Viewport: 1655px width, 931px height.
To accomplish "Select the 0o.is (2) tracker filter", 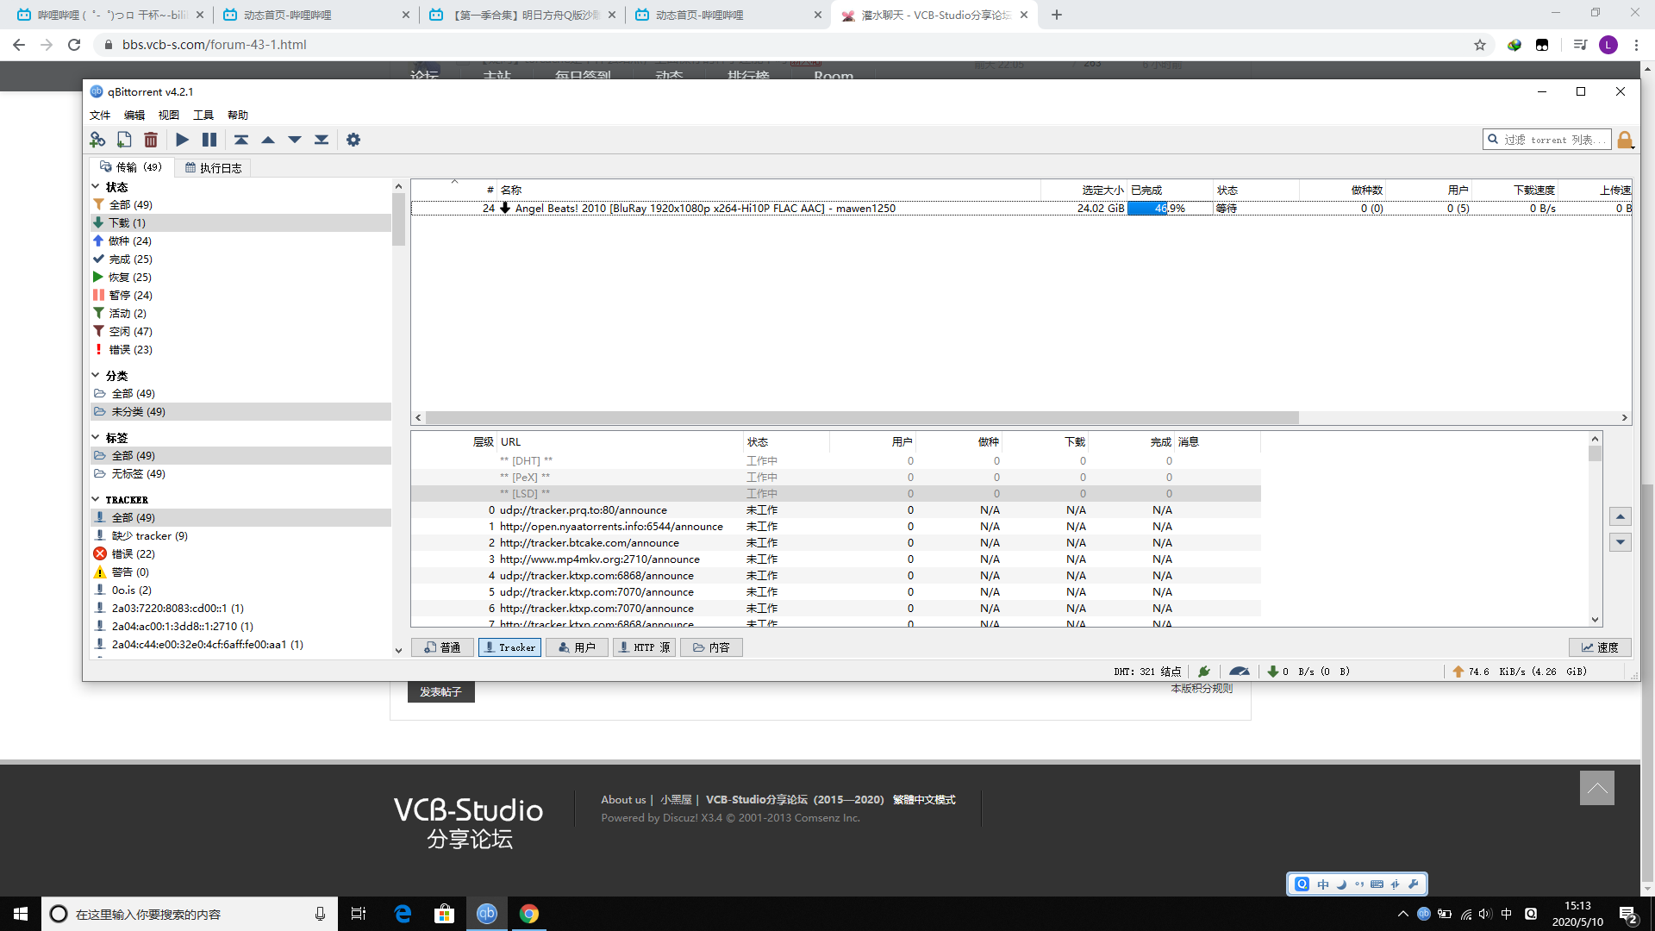I will click(x=240, y=590).
